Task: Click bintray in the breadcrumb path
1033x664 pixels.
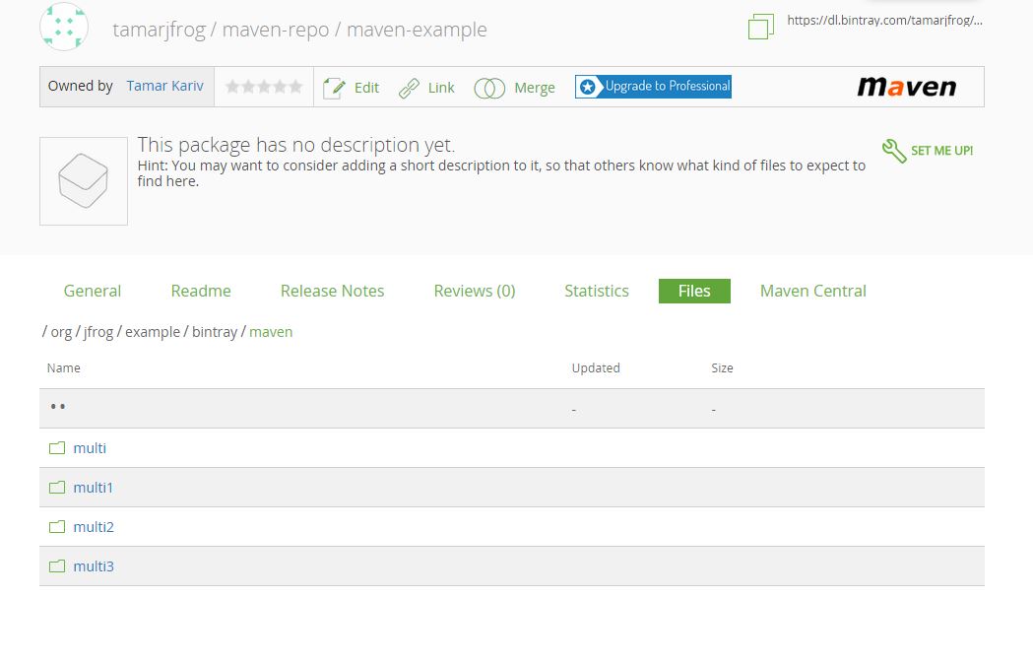Action: pyautogui.click(x=215, y=332)
